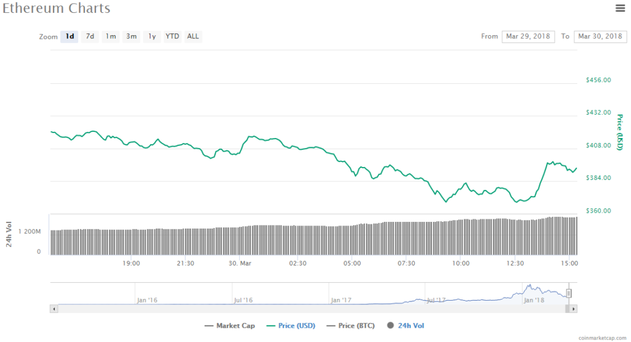Click the navigator scrollbar track
This screenshot has width=631, height=342.
click(308, 308)
